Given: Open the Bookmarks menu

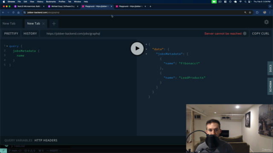Looking at the screenshot, I should pyautogui.click(x=51, y=2).
